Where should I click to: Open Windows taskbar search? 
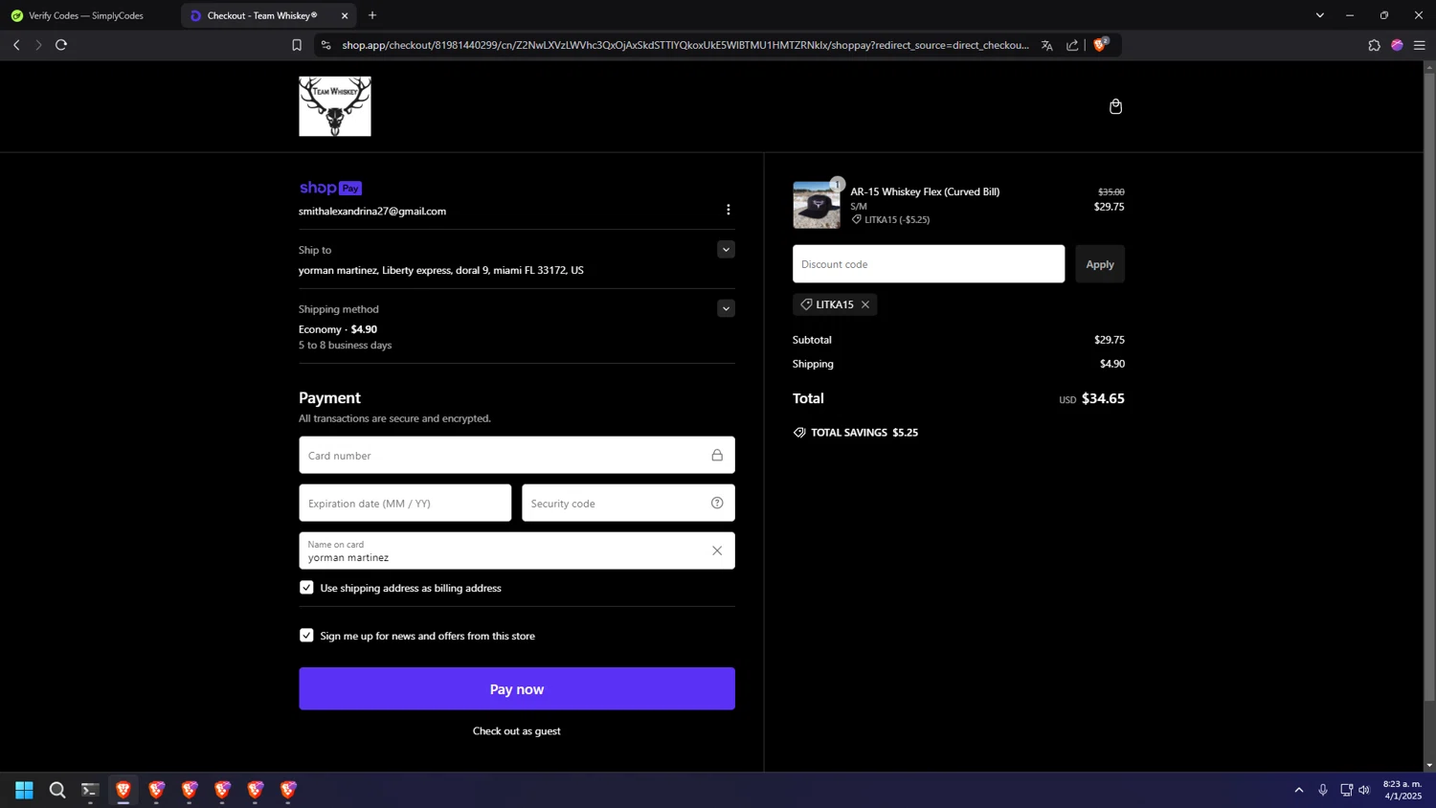pyautogui.click(x=57, y=790)
